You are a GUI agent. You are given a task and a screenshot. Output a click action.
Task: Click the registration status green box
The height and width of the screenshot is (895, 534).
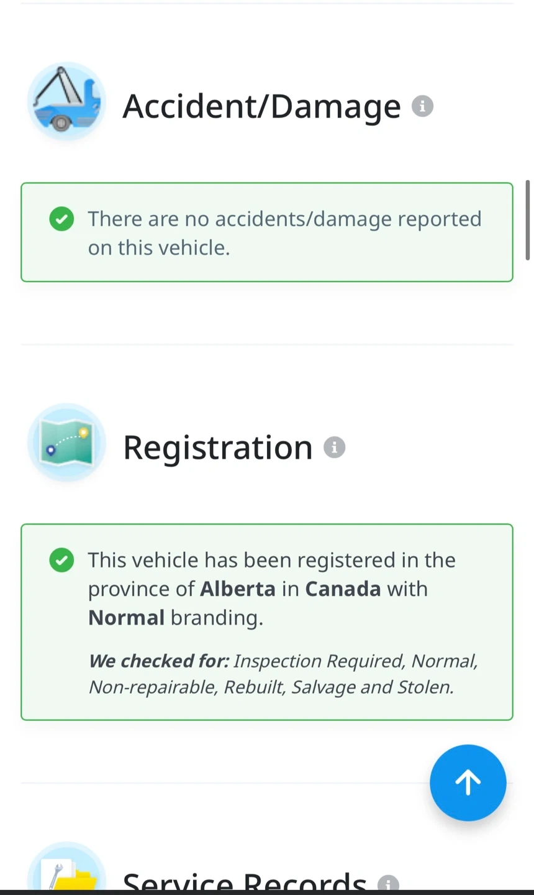pyautogui.click(x=267, y=622)
